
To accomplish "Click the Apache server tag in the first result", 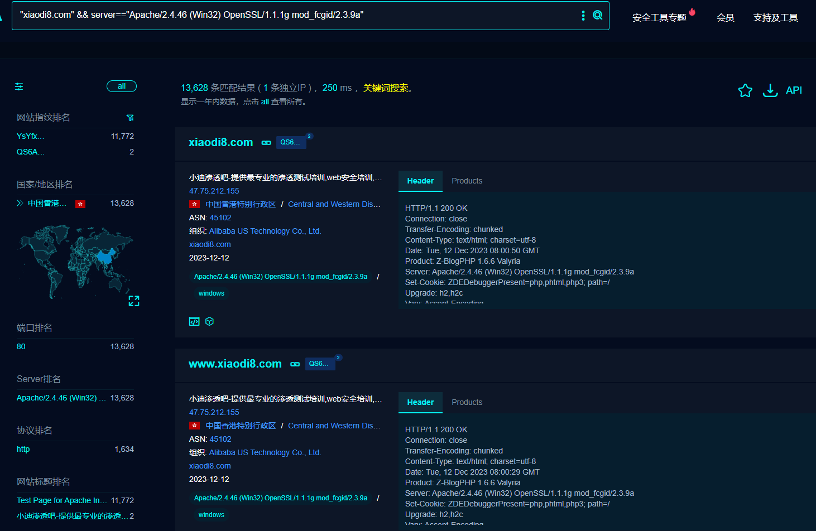I will point(281,277).
